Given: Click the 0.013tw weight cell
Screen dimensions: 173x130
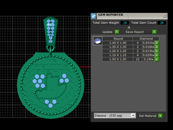Looking at the screenshot, I should [148, 51].
